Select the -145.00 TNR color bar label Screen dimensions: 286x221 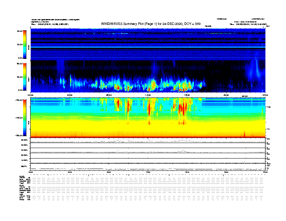[x=19, y=118]
